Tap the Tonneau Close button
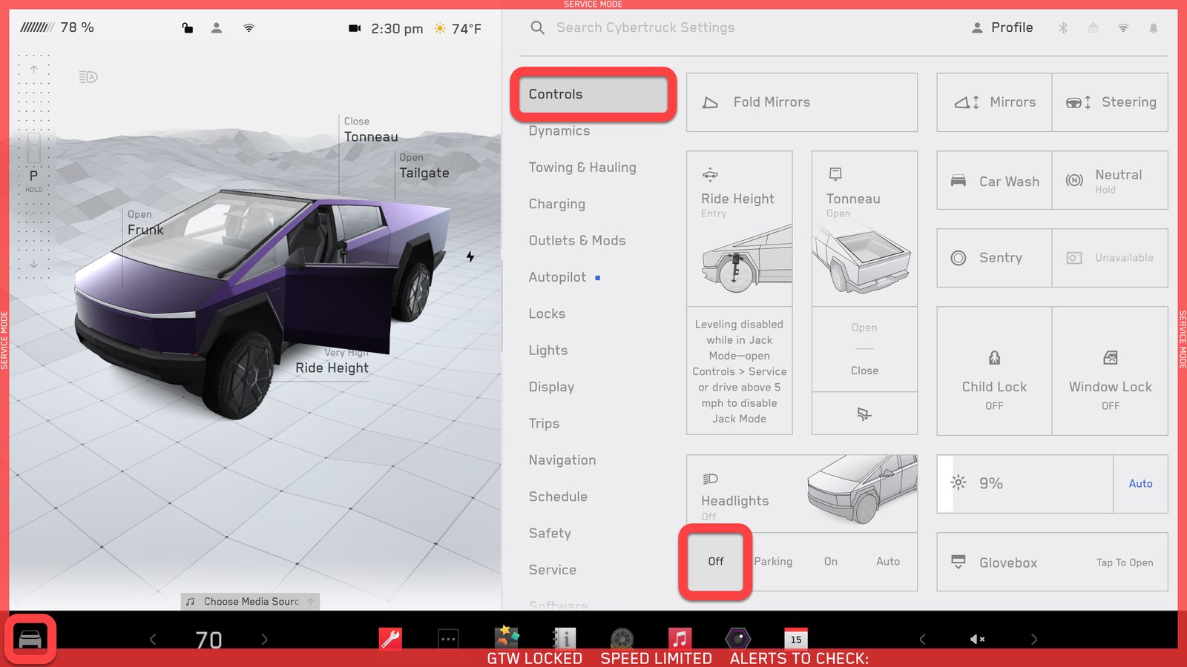 864,371
